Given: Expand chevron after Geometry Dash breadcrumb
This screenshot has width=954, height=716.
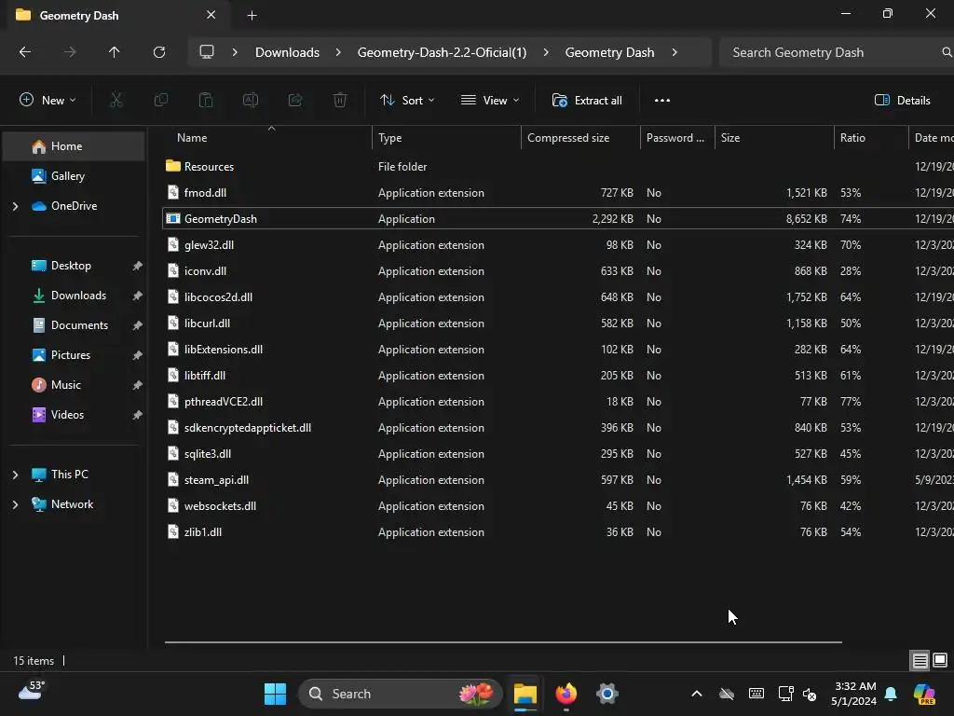Looking at the screenshot, I should click(x=675, y=52).
